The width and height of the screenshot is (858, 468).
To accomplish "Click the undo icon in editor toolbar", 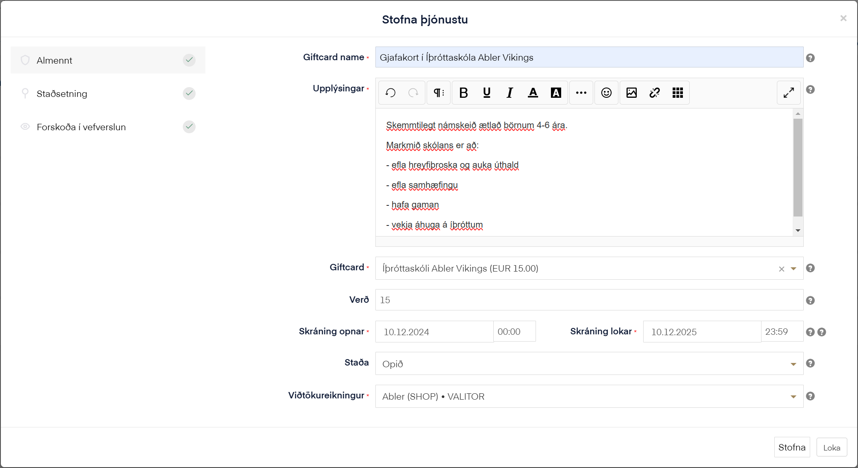I will point(390,93).
